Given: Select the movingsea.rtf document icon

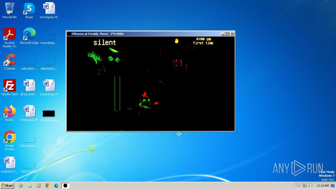Looking at the screenshot, I should tap(49, 10).
